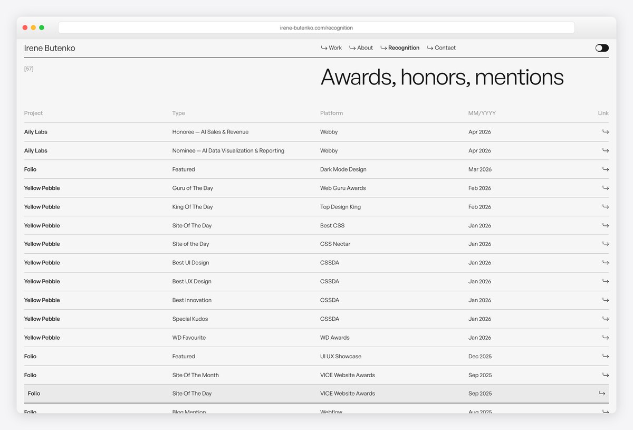
Task: Click the Project column header
Action: click(33, 113)
